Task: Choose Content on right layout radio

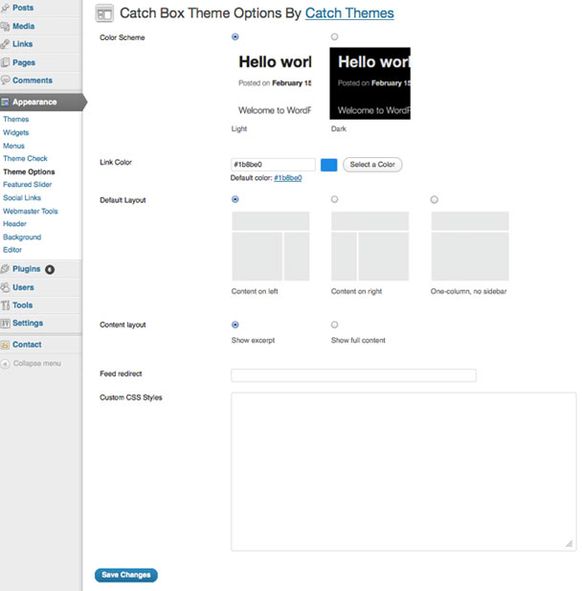Action: point(334,199)
